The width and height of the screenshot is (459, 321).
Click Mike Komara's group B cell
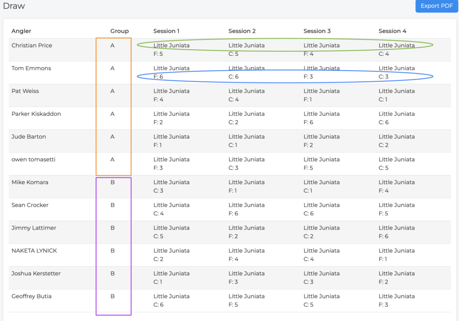tap(113, 182)
